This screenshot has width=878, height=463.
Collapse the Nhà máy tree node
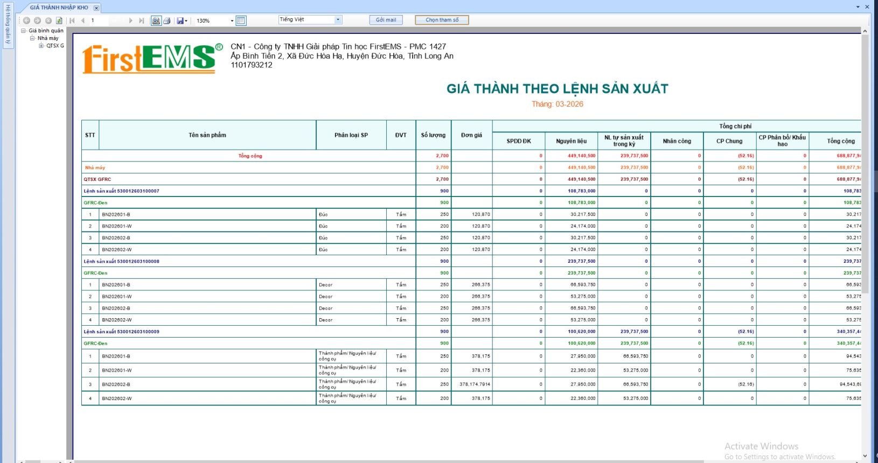coord(32,38)
